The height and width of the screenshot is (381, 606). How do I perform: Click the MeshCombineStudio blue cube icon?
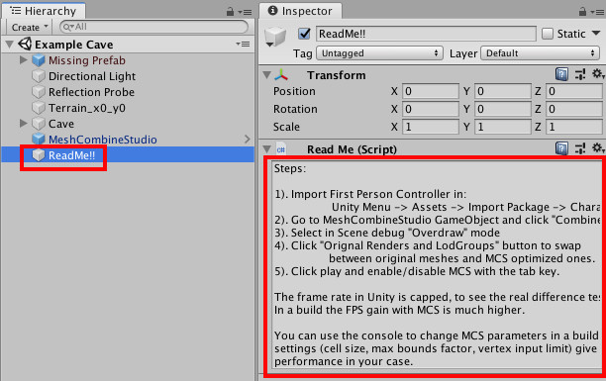[x=39, y=140]
